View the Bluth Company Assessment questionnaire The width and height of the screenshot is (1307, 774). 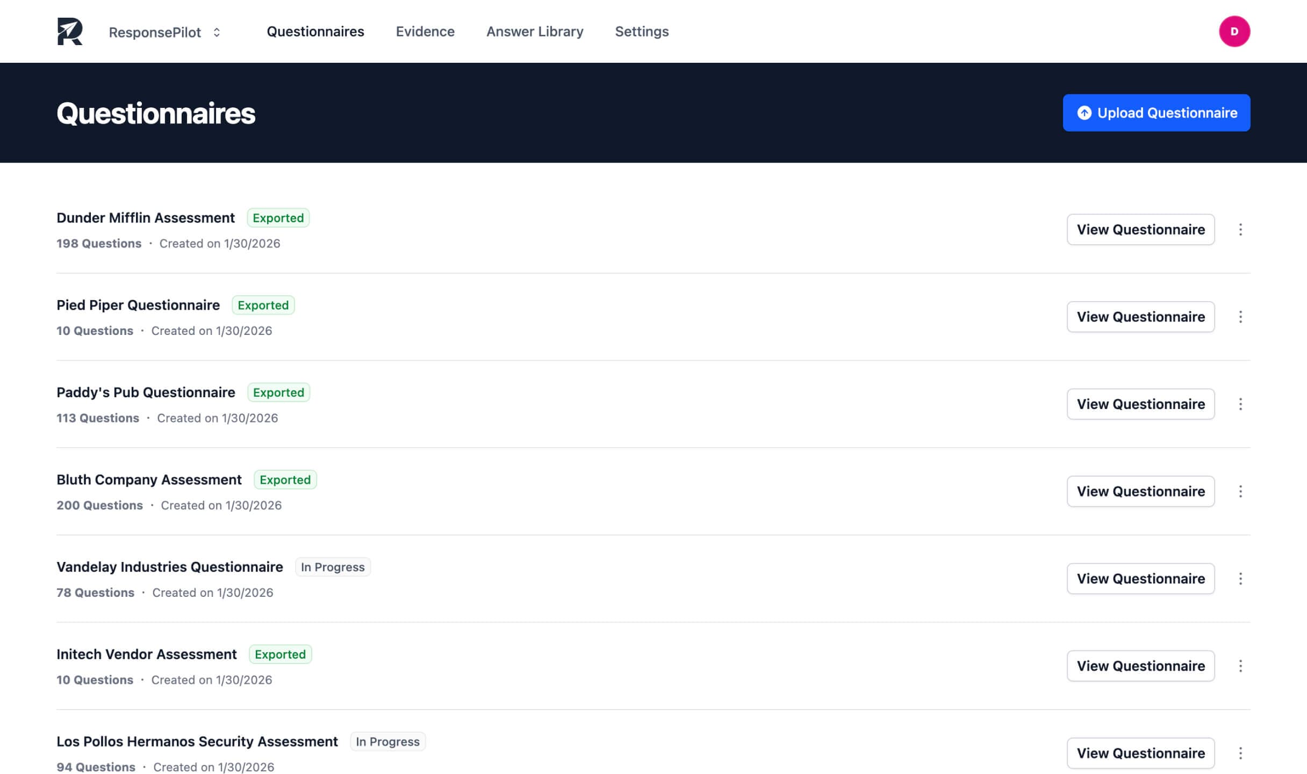pyautogui.click(x=1140, y=491)
